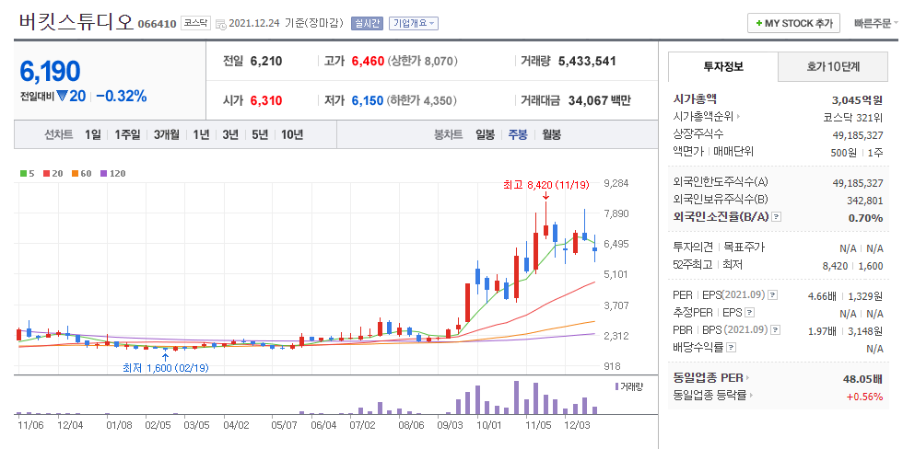903x449 pixels.
Task: Click the purple 거래량 legend marker
Action: 616,387
